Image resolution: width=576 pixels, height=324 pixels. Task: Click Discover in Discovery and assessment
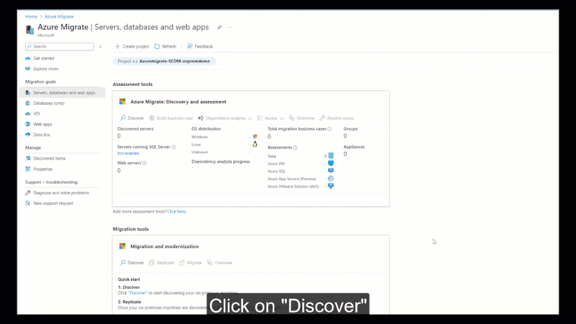pos(131,118)
